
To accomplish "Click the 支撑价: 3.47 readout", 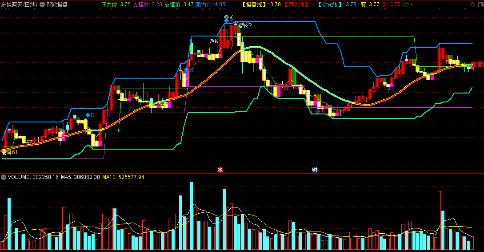I will tap(179, 4).
